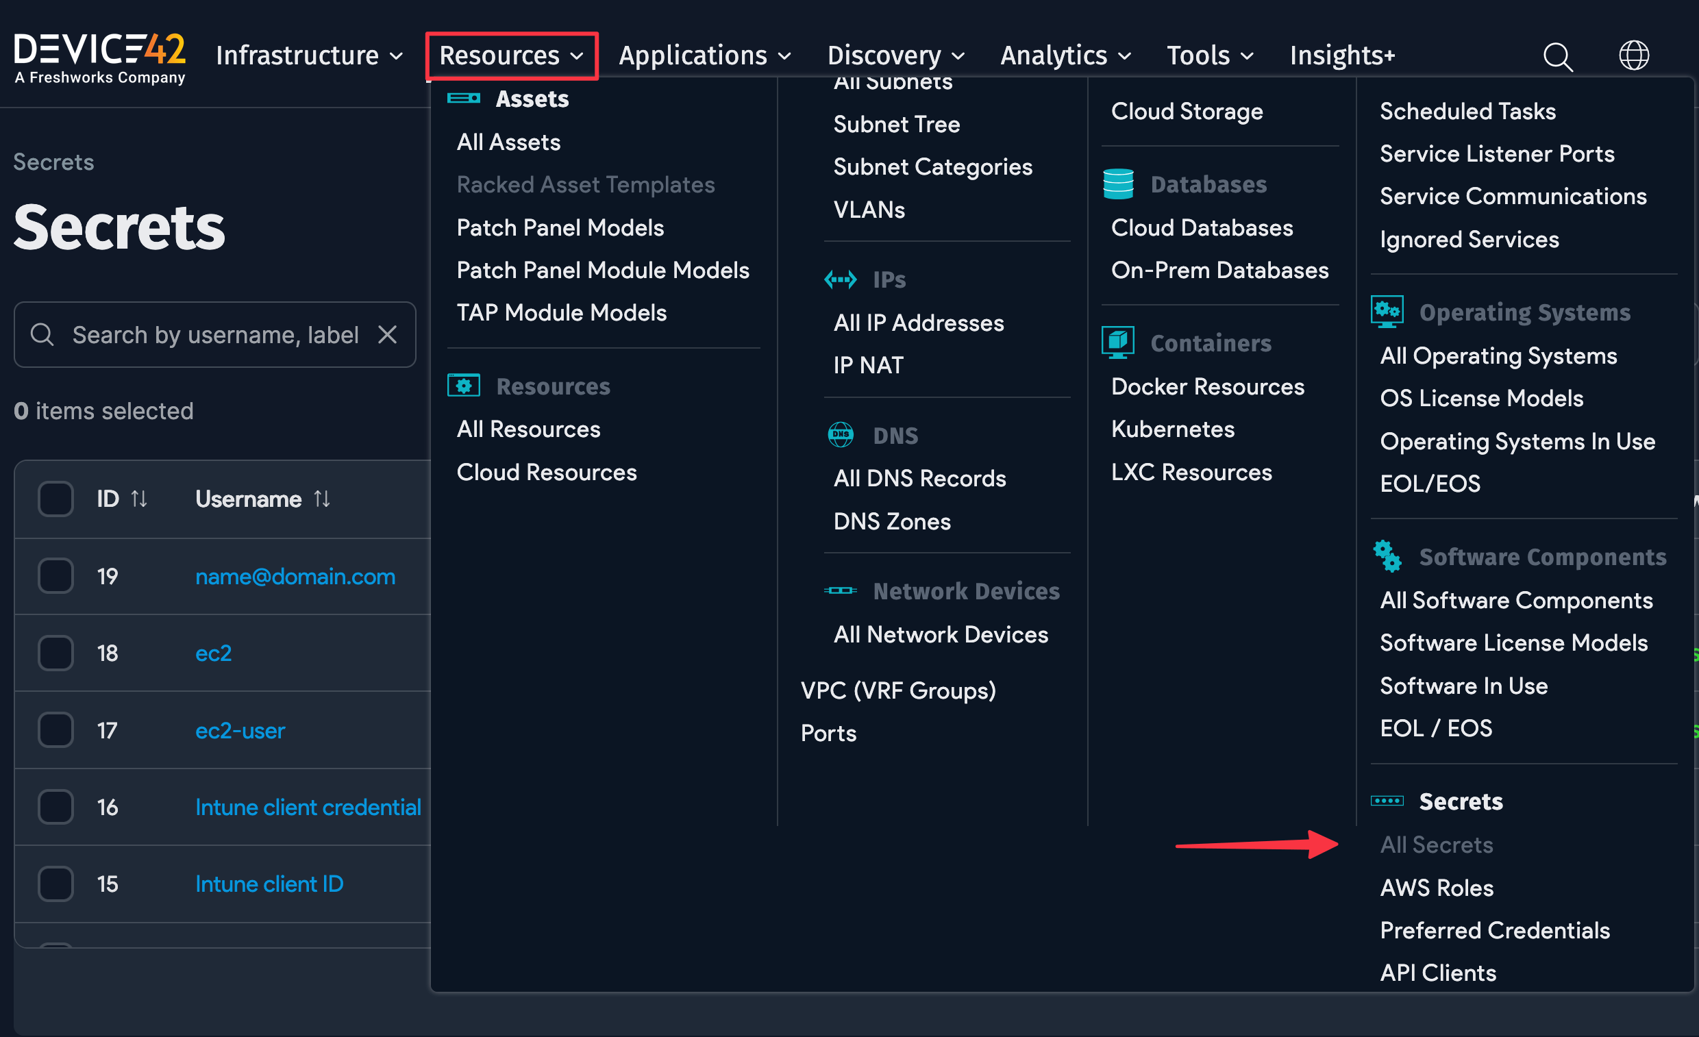Click the Operating Systems section icon
Screen dimensions: 1699x1037
click(1386, 312)
